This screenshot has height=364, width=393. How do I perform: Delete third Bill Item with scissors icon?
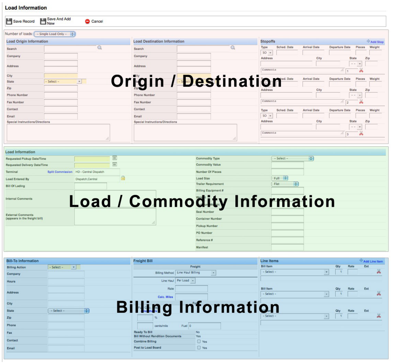click(379, 315)
